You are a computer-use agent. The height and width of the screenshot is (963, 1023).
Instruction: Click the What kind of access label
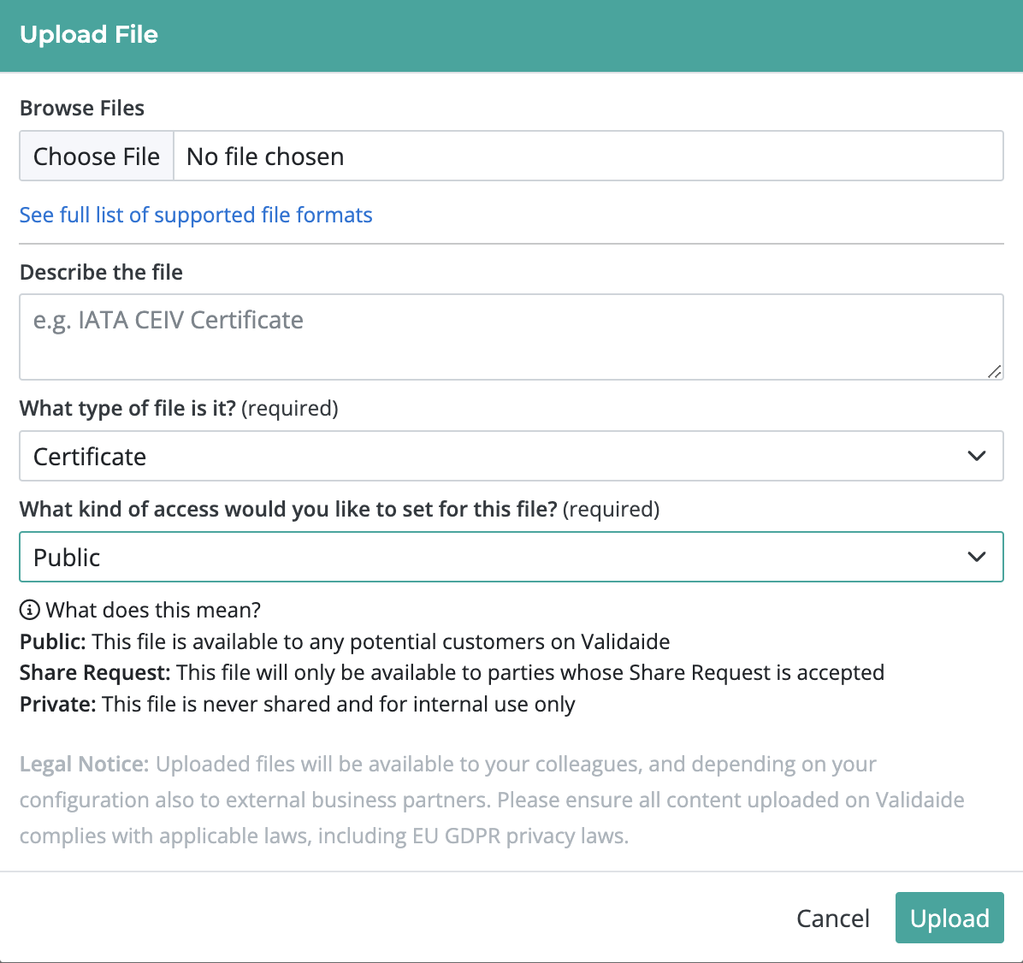pyautogui.click(x=340, y=509)
